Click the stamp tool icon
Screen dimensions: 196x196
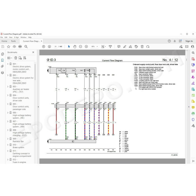pyautogui.click(x=136, y=46)
